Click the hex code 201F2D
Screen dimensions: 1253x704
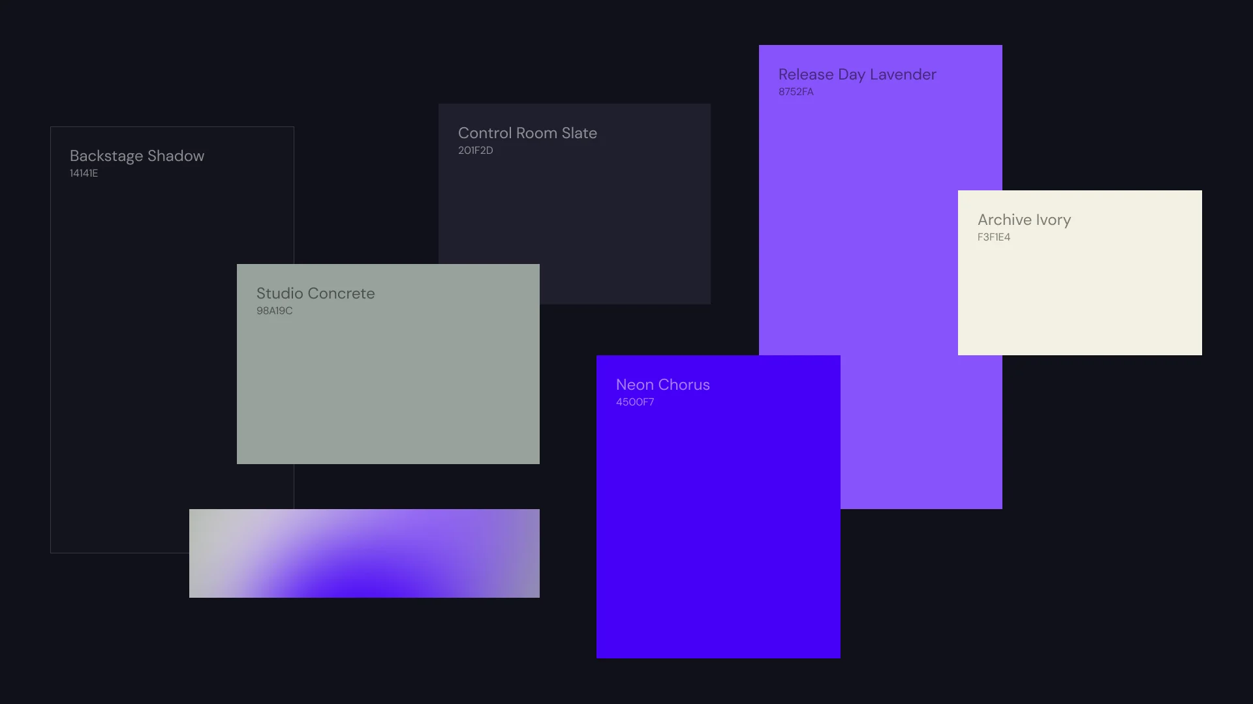[x=476, y=151]
